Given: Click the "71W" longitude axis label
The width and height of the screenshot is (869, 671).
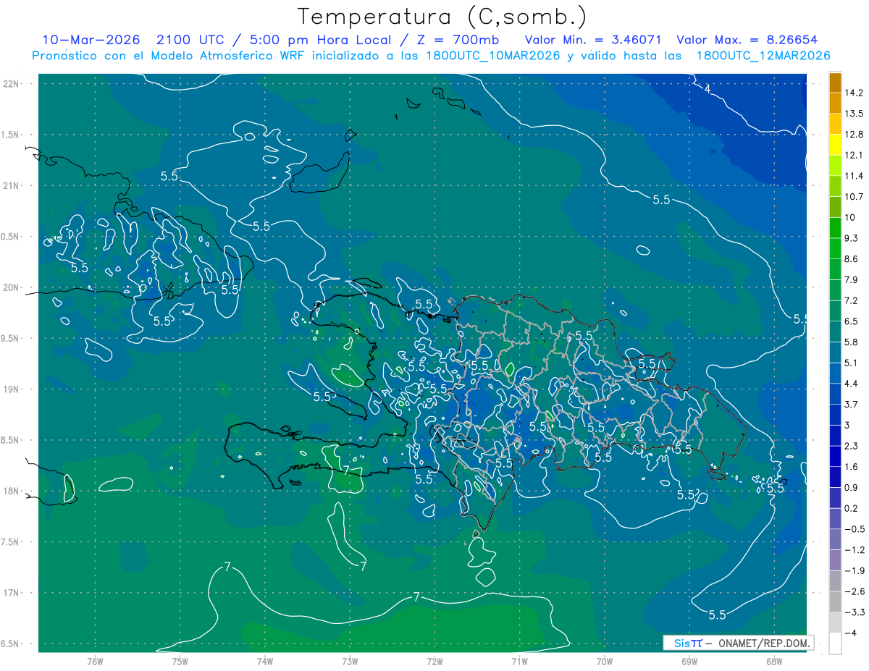Looking at the screenshot, I should (x=519, y=661).
